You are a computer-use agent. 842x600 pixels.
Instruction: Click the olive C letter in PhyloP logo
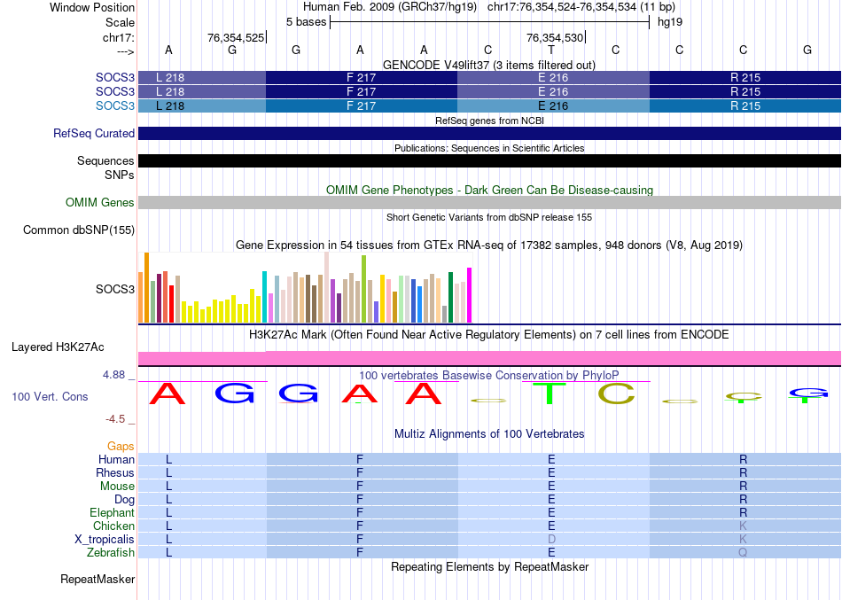617,394
